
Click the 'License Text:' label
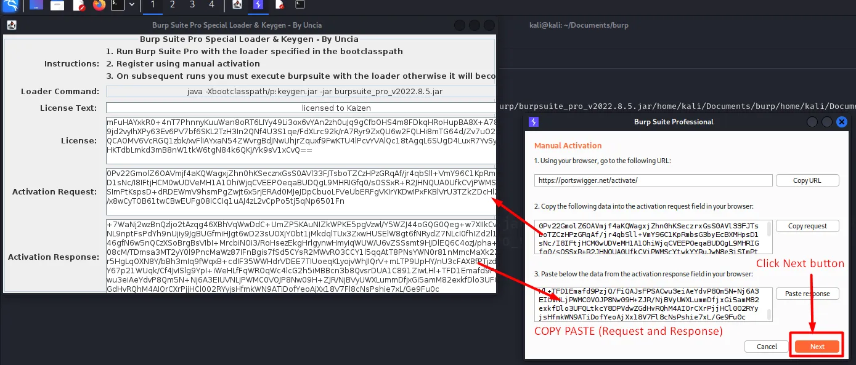pos(68,108)
